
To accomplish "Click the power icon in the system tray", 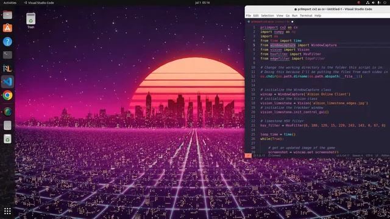I will pos(385,2).
